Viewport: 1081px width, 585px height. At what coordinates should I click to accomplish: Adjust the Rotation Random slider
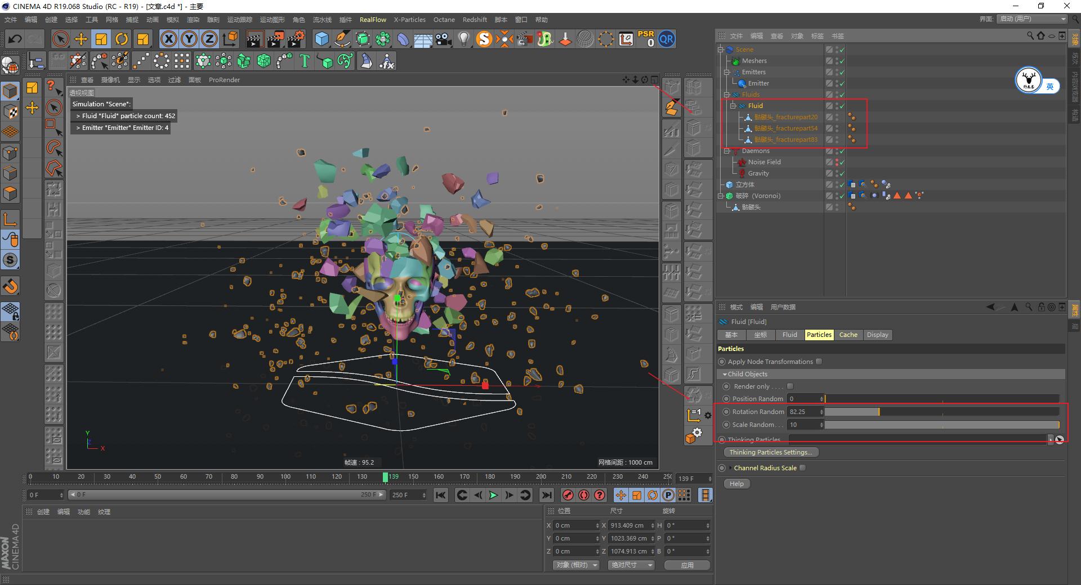(x=878, y=411)
